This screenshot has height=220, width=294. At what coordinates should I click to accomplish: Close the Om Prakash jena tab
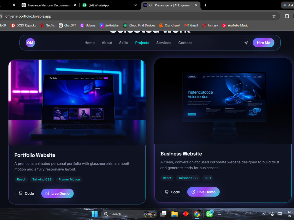(196, 5)
